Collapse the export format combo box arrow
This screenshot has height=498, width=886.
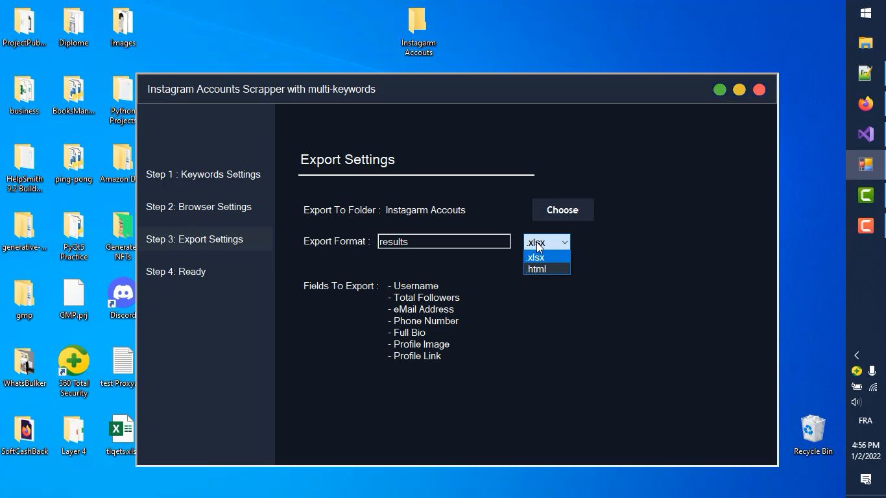[564, 242]
